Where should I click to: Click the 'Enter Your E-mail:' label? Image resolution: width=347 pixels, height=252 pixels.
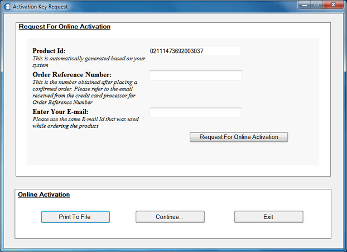tap(60, 112)
